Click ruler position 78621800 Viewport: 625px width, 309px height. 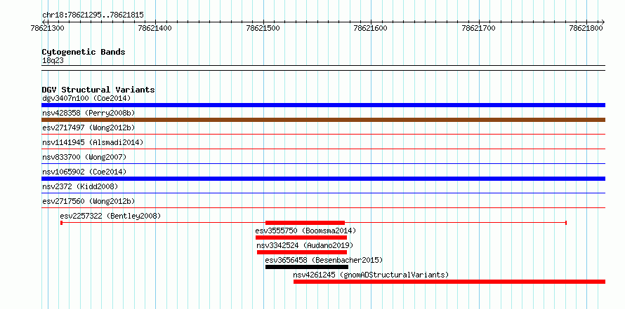point(587,29)
